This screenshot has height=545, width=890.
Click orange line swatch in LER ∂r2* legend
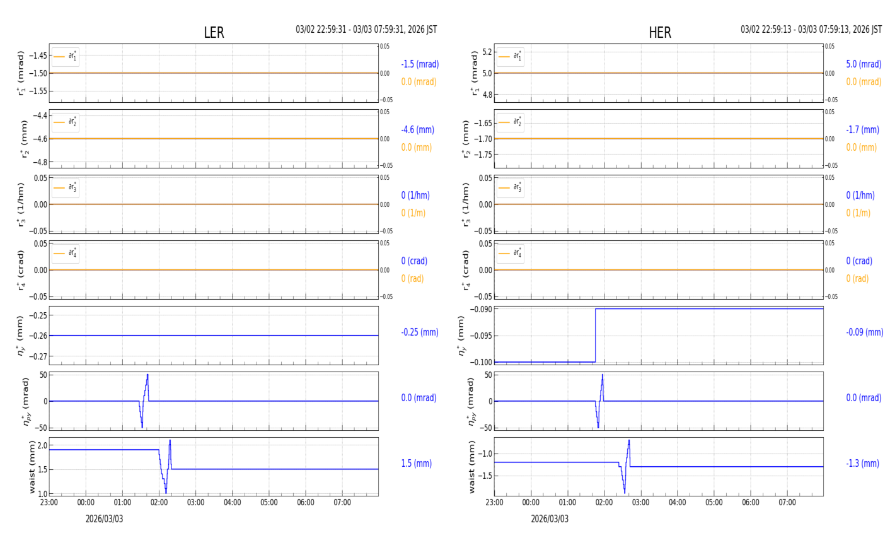59,122
